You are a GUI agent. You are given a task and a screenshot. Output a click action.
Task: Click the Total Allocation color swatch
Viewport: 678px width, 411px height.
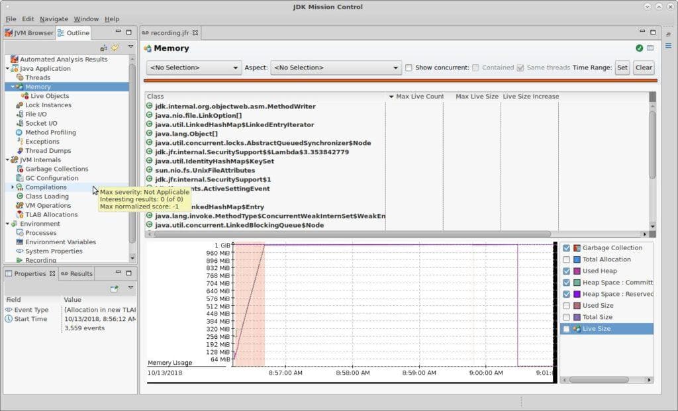[577, 259]
